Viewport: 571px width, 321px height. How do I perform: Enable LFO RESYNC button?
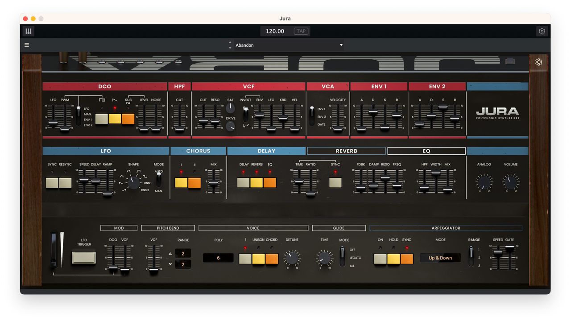[x=65, y=183]
